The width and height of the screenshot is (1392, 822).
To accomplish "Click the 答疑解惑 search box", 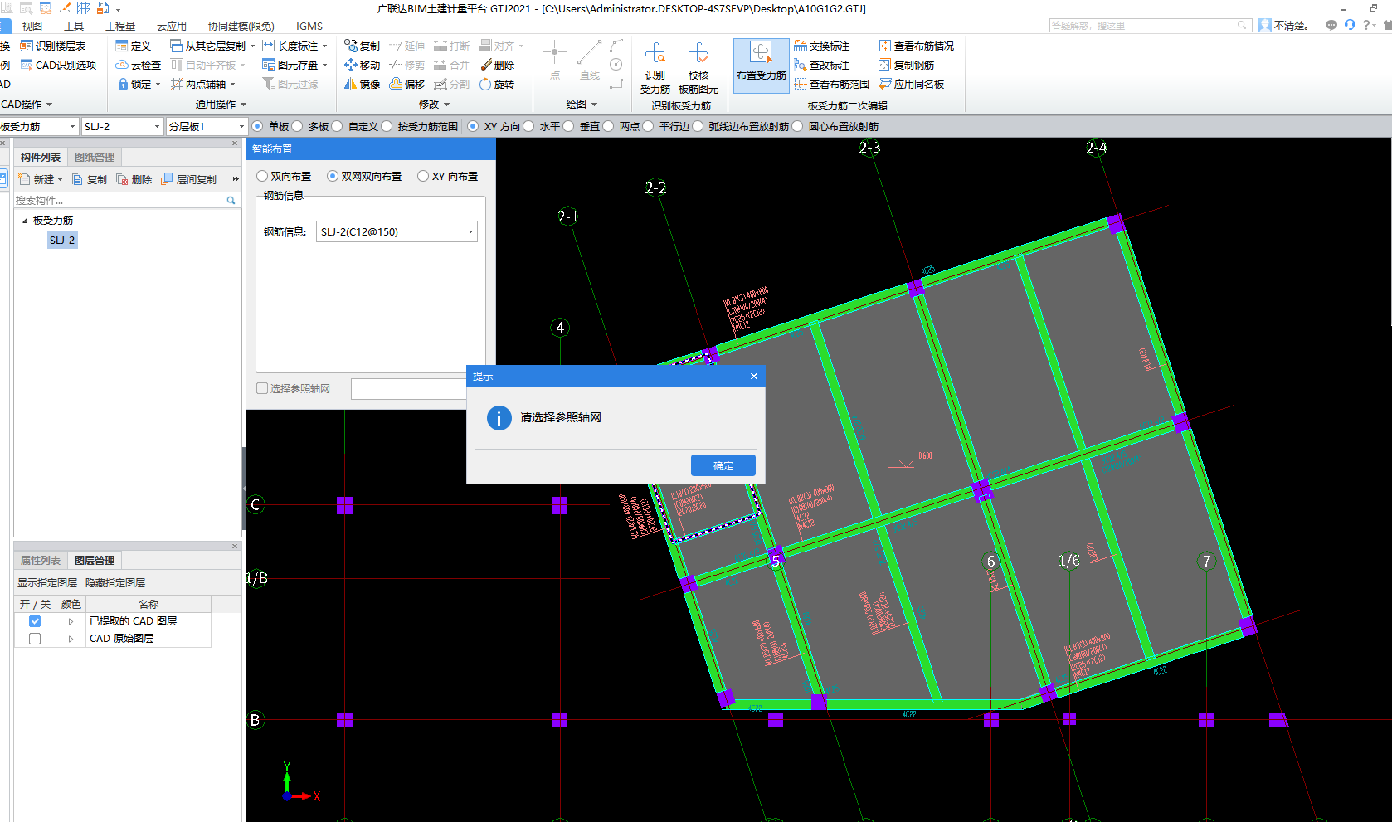I will tap(1150, 26).
